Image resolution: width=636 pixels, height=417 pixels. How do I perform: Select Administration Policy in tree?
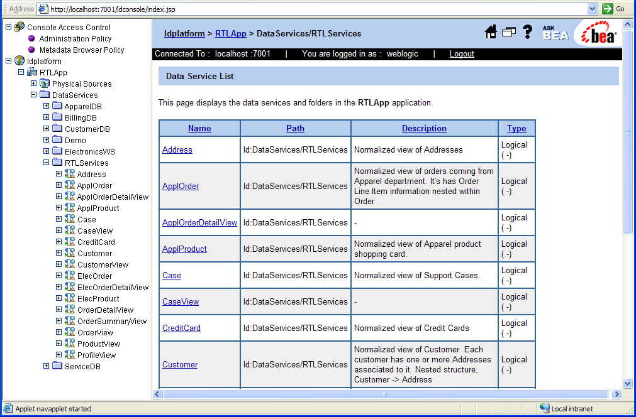pos(75,38)
